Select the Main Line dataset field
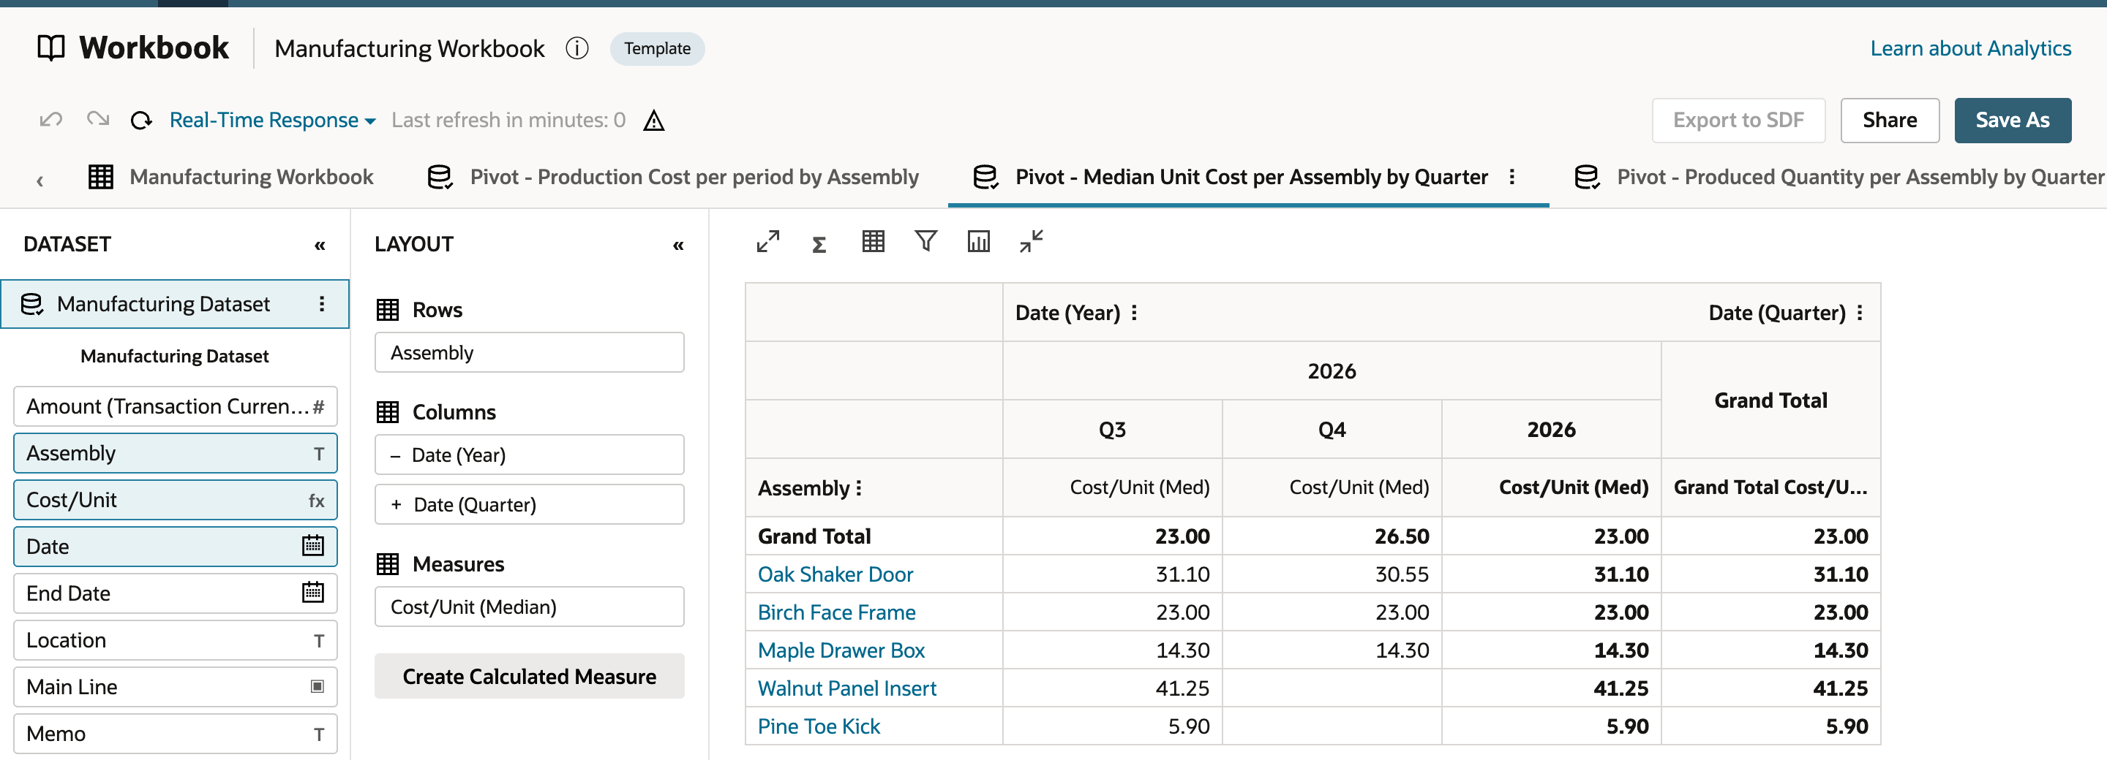Image resolution: width=2107 pixels, height=760 pixels. (175, 687)
